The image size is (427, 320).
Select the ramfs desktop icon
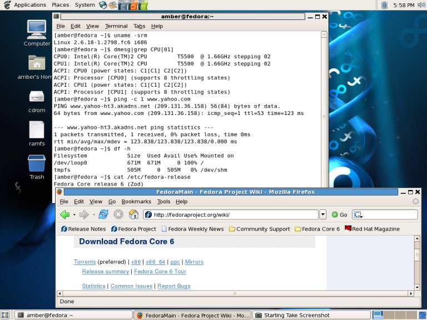[37, 133]
